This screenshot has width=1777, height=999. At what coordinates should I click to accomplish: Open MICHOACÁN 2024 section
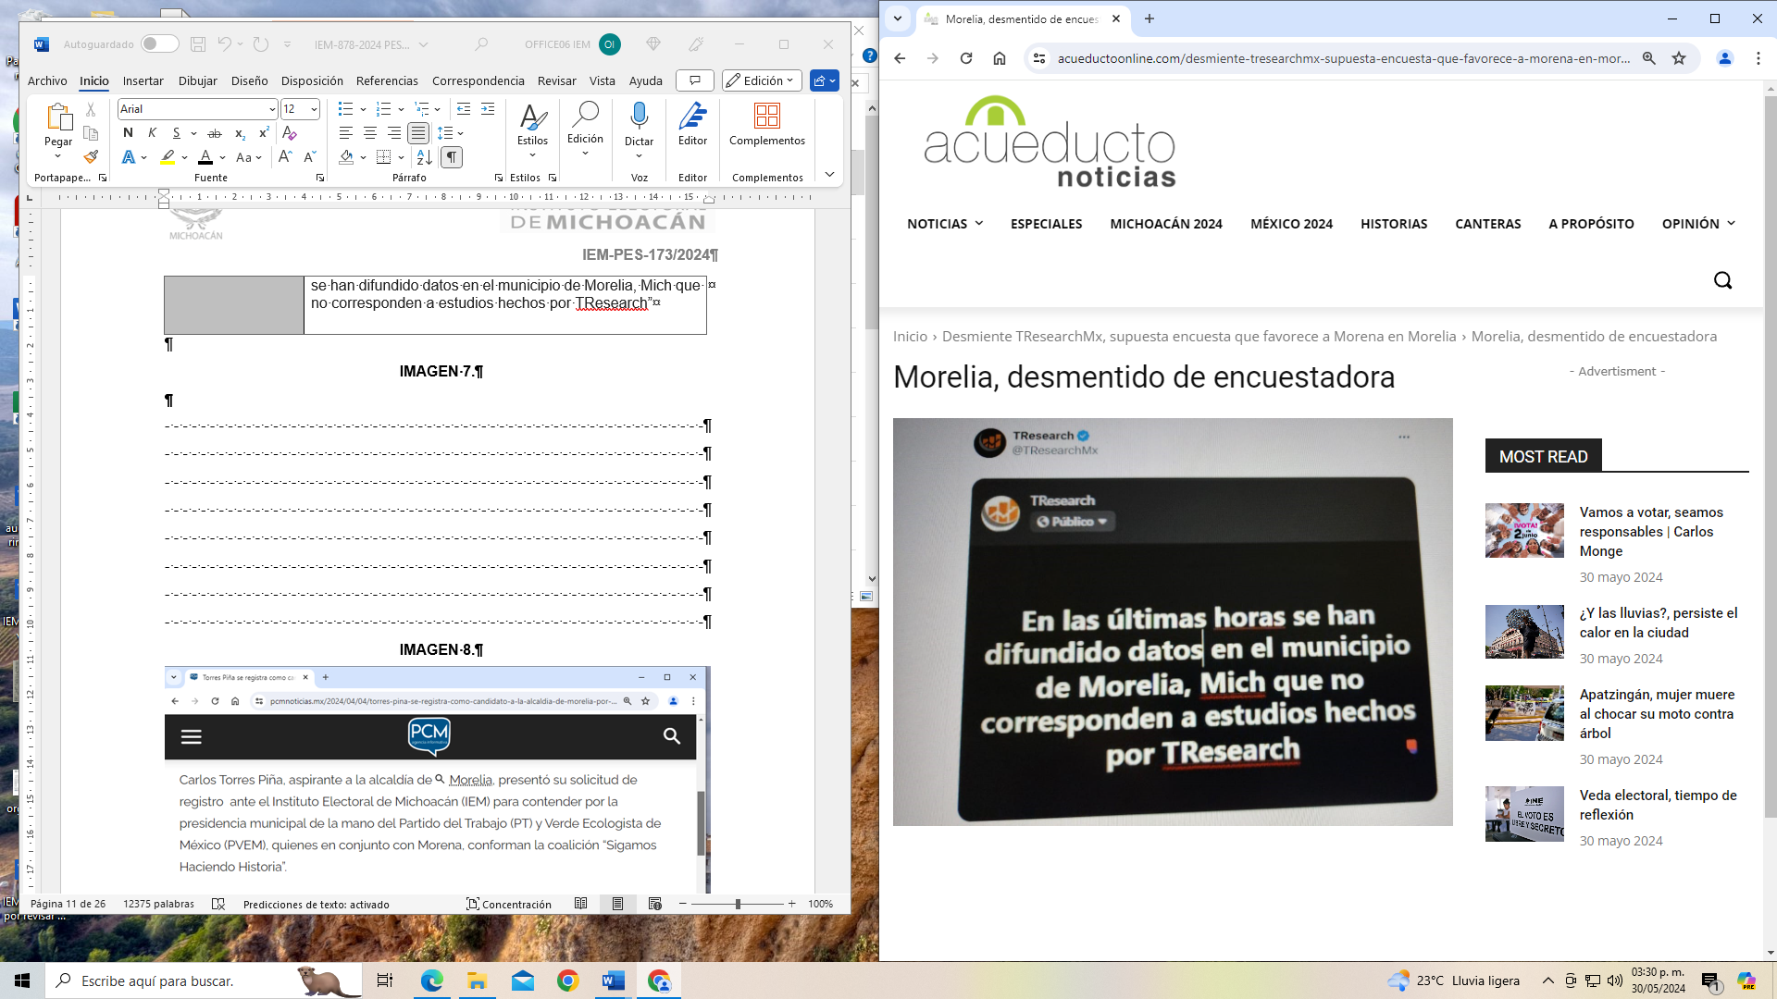pyautogui.click(x=1166, y=224)
